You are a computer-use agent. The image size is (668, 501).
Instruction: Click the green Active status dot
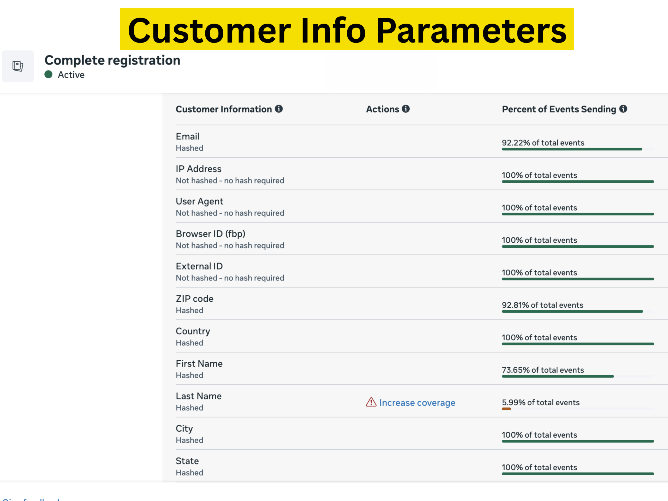pyautogui.click(x=48, y=75)
